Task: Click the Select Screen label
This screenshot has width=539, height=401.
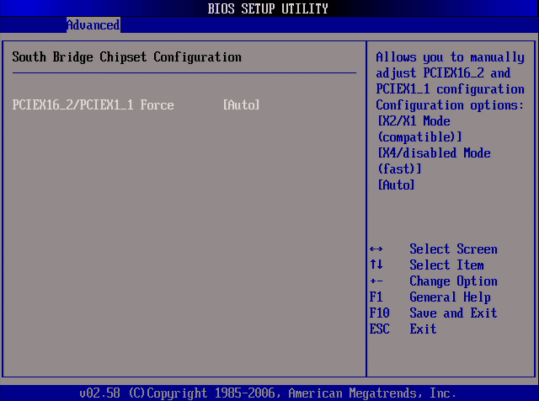Action: pyautogui.click(x=453, y=249)
